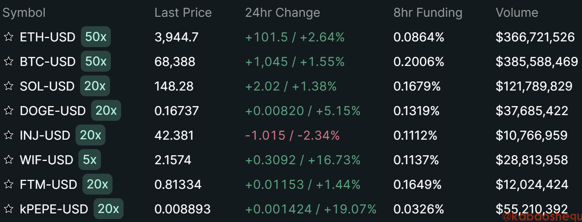
Task: Click the 50x leverage badge on ETH-USD
Action: (96, 37)
